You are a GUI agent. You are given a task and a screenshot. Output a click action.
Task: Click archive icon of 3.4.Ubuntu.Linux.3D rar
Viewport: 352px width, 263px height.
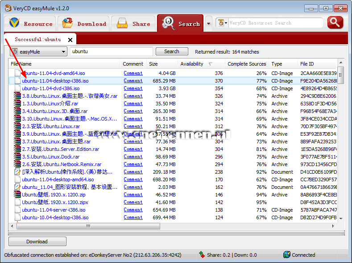click(17, 111)
